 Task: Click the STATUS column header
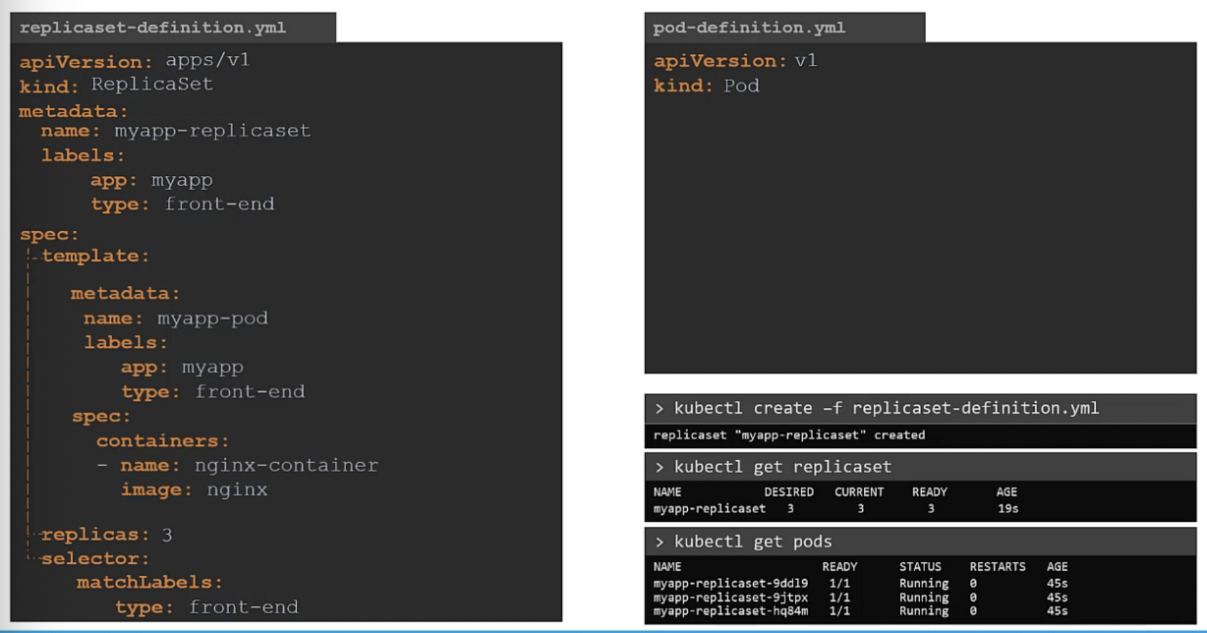pyautogui.click(x=920, y=566)
